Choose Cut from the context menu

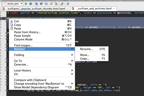[x=42, y=21]
